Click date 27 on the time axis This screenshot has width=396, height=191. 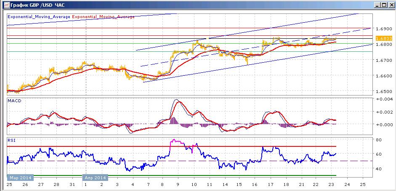(41, 185)
